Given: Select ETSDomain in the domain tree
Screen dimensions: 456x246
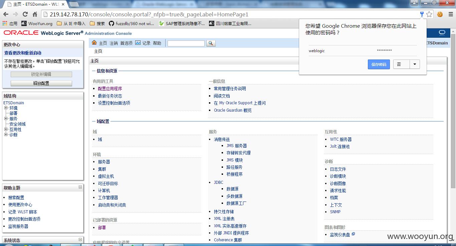Looking at the screenshot, I should point(14,103).
